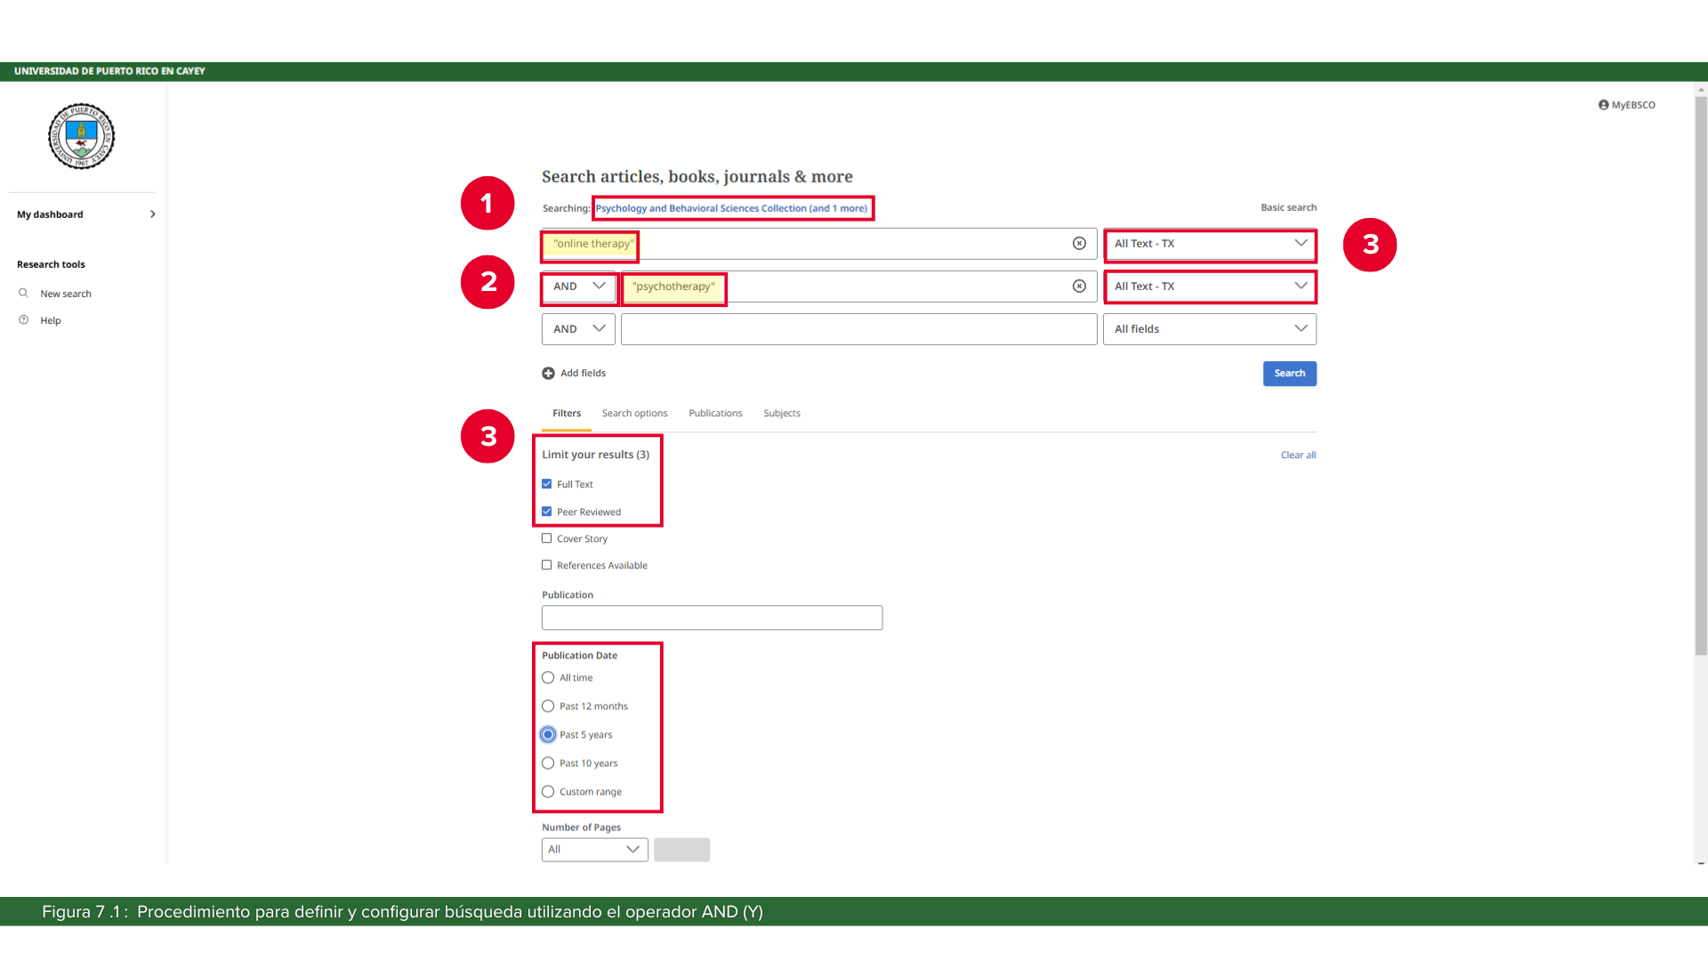
Task: Expand My dashboard chevron arrow
Action: tap(153, 214)
